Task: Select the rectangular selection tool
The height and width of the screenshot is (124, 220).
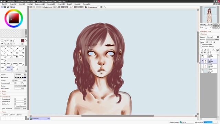Action: [2, 41]
